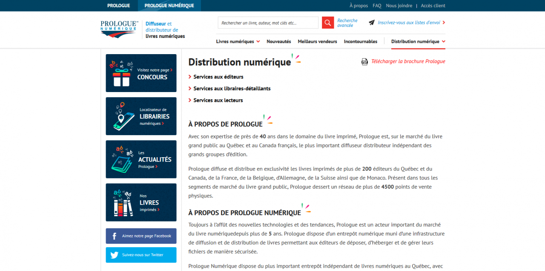Image resolution: width=545 pixels, height=271 pixels.
Task: Click the PDF brochure icon
Action: [x=364, y=61]
